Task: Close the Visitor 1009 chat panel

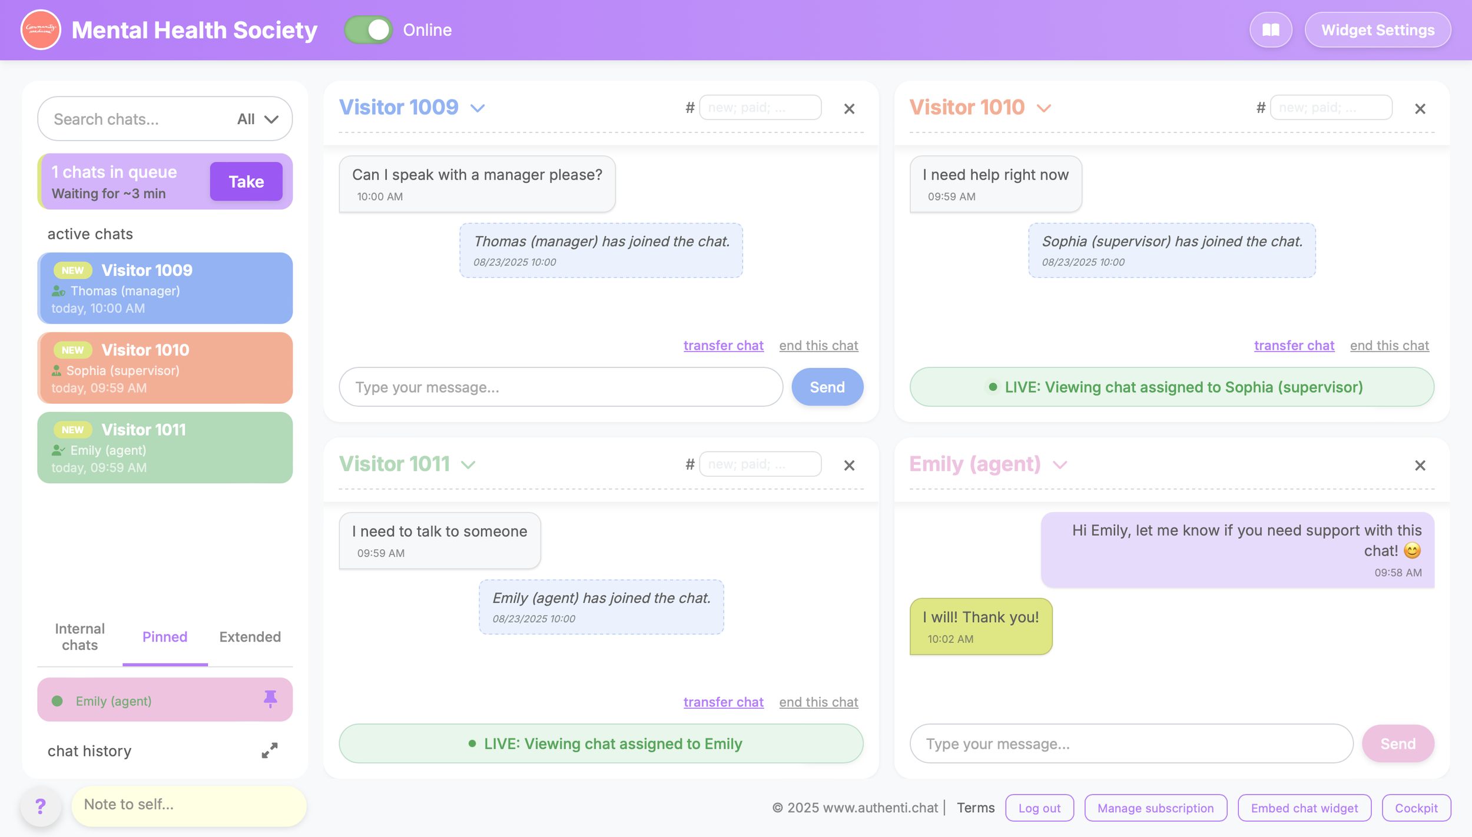Action: coord(849,109)
